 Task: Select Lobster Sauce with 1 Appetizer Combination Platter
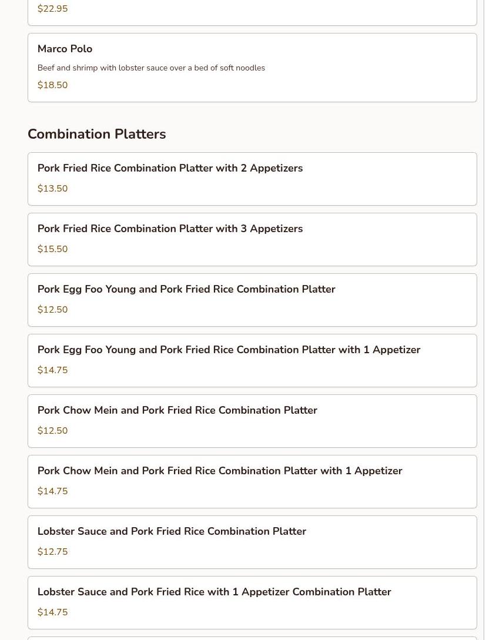[x=214, y=592]
